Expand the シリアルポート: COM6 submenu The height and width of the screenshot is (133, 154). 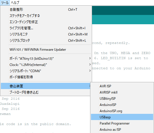tap(46, 71)
